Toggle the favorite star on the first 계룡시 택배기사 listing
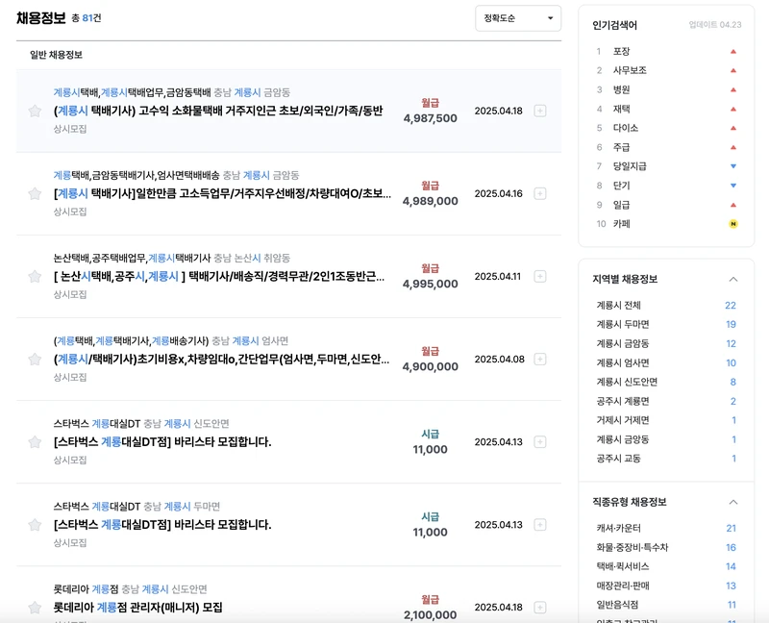The image size is (769, 623). tap(33, 111)
